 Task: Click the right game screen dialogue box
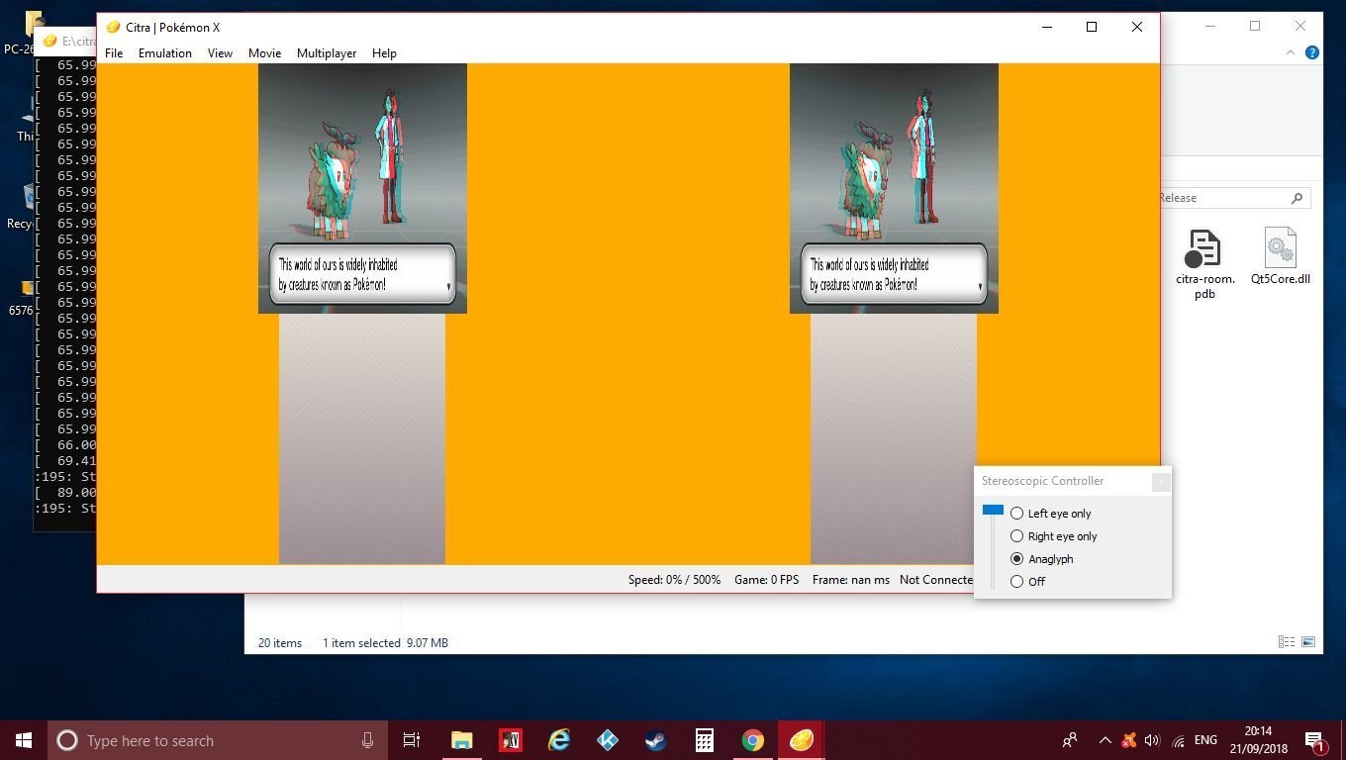coord(894,274)
